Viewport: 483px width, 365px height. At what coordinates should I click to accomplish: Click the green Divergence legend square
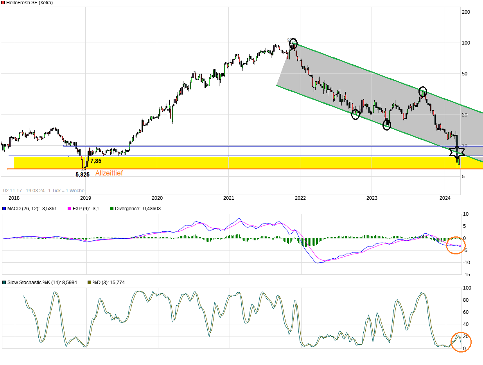(111, 209)
